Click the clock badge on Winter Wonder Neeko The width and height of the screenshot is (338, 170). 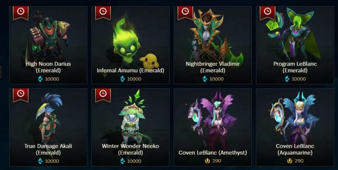pyautogui.click(x=103, y=95)
